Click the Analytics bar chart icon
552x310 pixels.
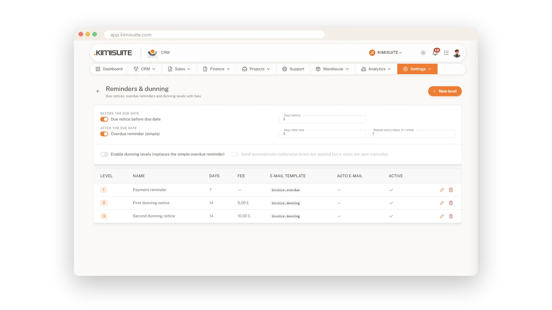363,69
